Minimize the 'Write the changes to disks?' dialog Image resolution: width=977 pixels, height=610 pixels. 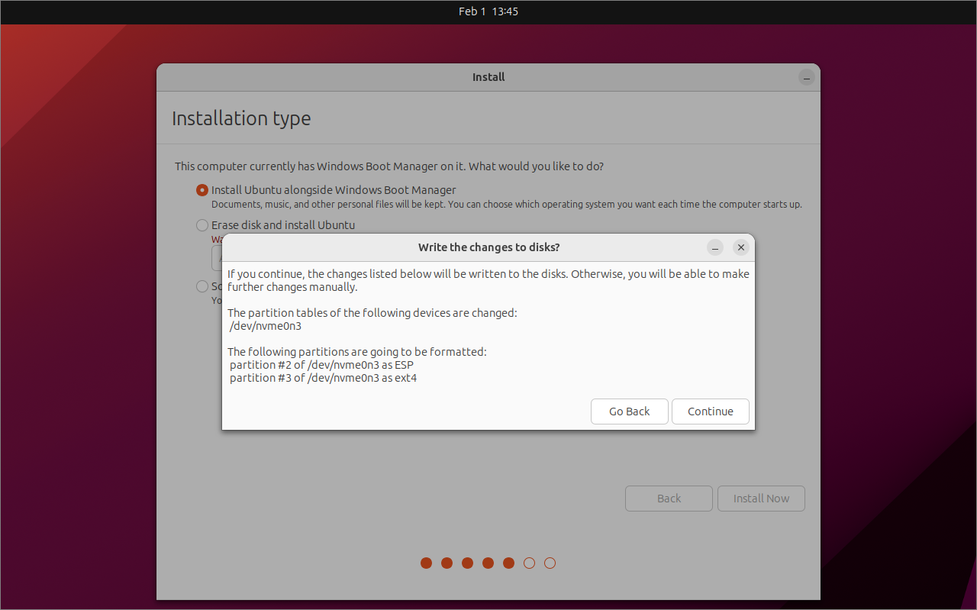[714, 247]
